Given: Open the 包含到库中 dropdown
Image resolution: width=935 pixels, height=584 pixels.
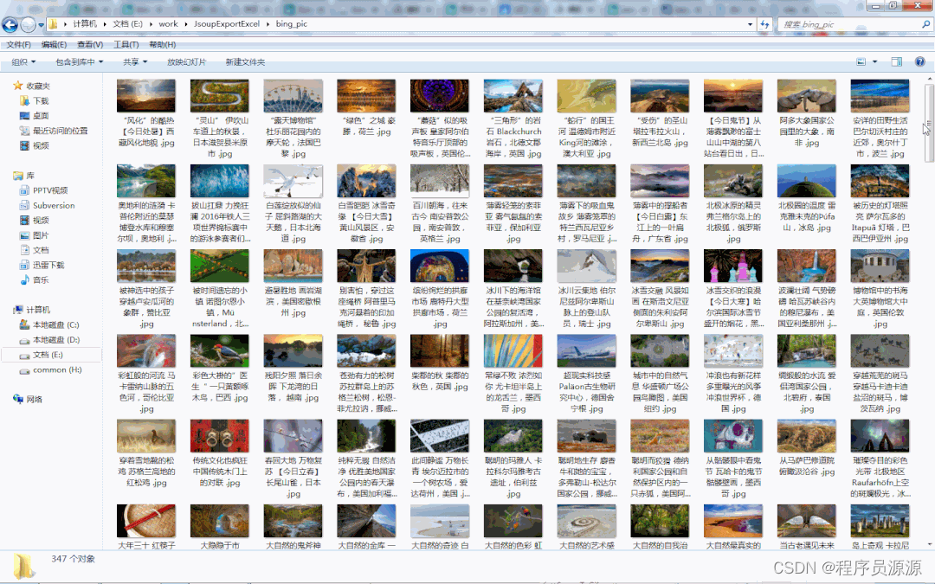Looking at the screenshot, I should click(x=80, y=62).
